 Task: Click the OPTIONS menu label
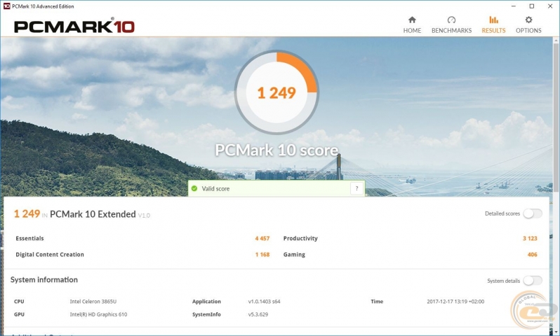528,31
